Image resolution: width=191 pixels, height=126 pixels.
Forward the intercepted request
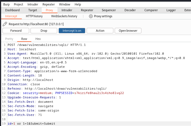(x=16, y=31)
